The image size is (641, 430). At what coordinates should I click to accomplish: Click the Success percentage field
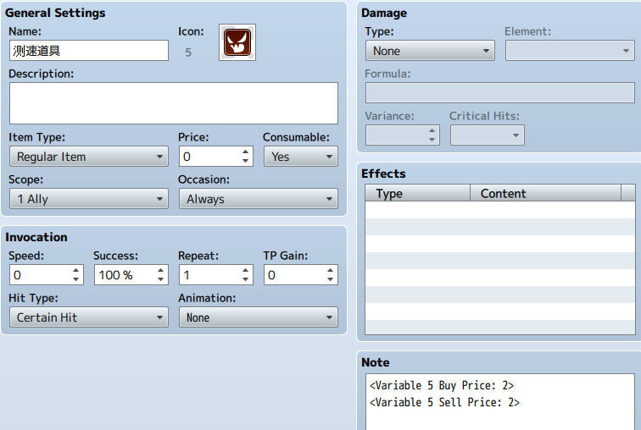coord(125,275)
